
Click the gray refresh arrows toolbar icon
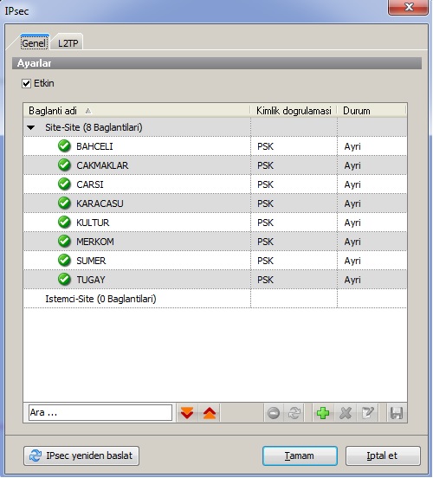tap(294, 413)
